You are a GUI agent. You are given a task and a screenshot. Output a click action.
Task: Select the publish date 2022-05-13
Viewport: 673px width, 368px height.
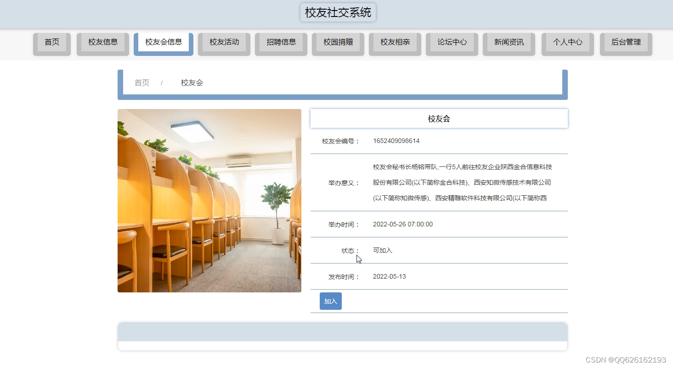pos(390,276)
